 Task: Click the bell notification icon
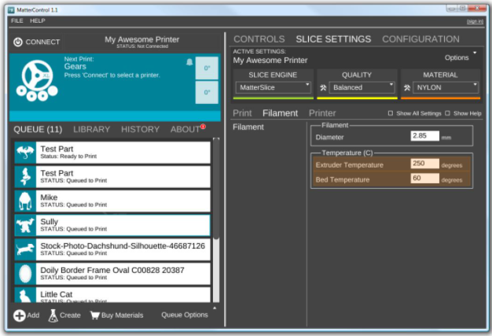(x=189, y=62)
